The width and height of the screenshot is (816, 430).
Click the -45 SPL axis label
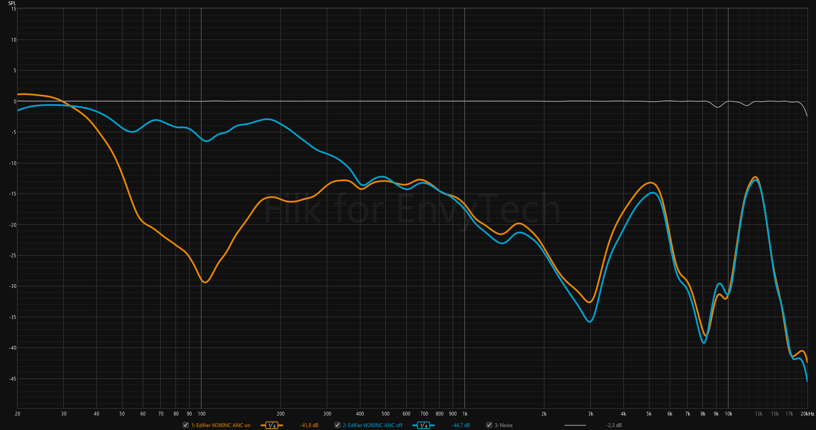click(13, 379)
